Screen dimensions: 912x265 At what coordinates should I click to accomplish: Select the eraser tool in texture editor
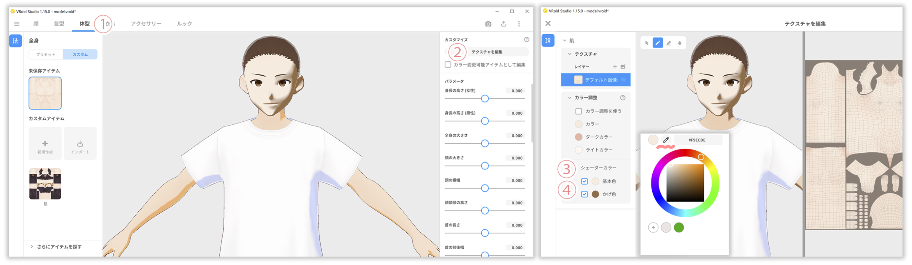click(x=668, y=43)
